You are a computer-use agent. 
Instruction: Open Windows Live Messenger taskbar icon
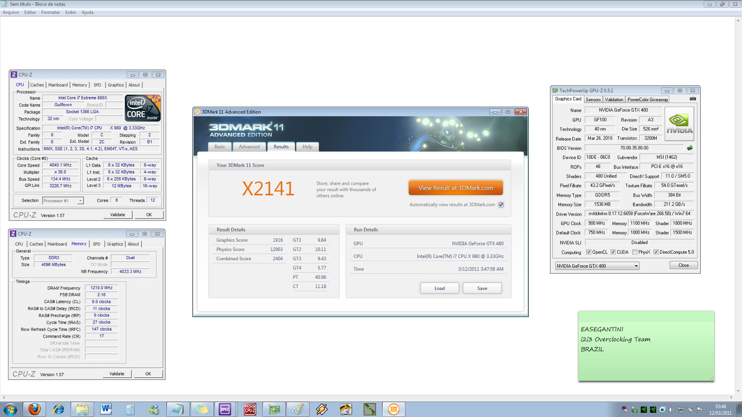pos(154,409)
